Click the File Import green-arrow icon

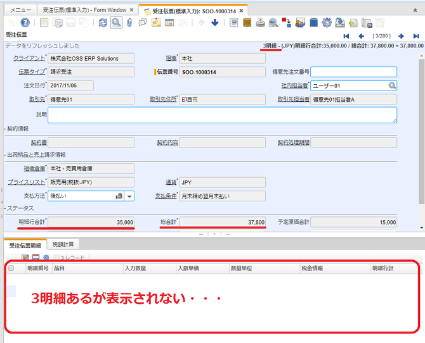coord(353,22)
